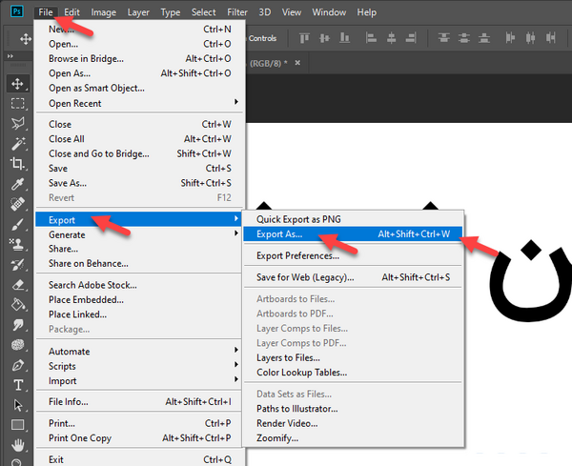This screenshot has width=572, height=466.
Task: Select the Polygonal Lasso tool
Action: tap(17, 124)
